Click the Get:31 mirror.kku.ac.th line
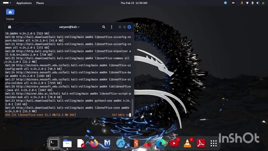The height and width of the screenshot is (151, 268). click(68, 95)
